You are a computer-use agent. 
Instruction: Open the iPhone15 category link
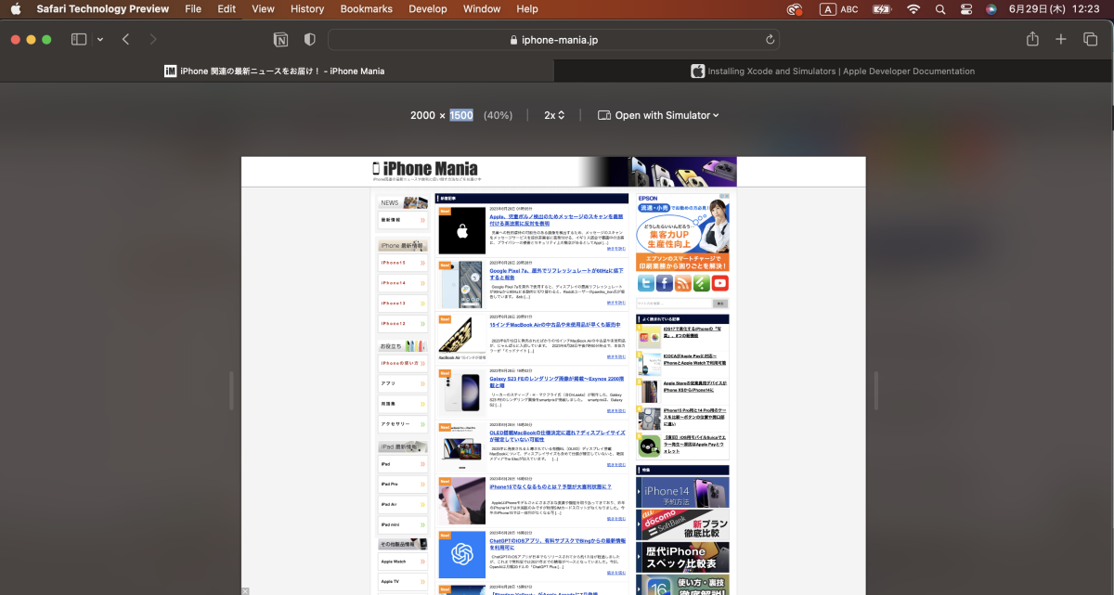pos(394,263)
